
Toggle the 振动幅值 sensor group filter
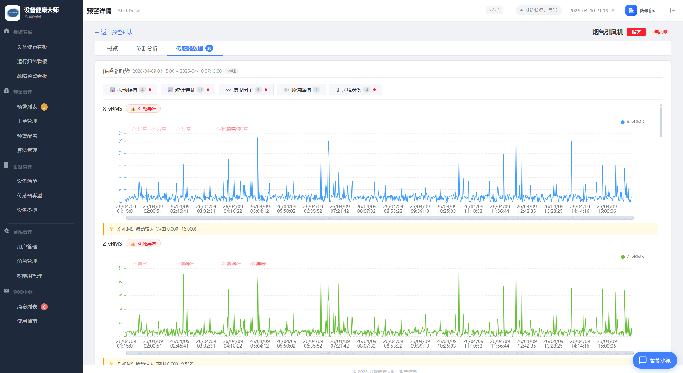(130, 90)
